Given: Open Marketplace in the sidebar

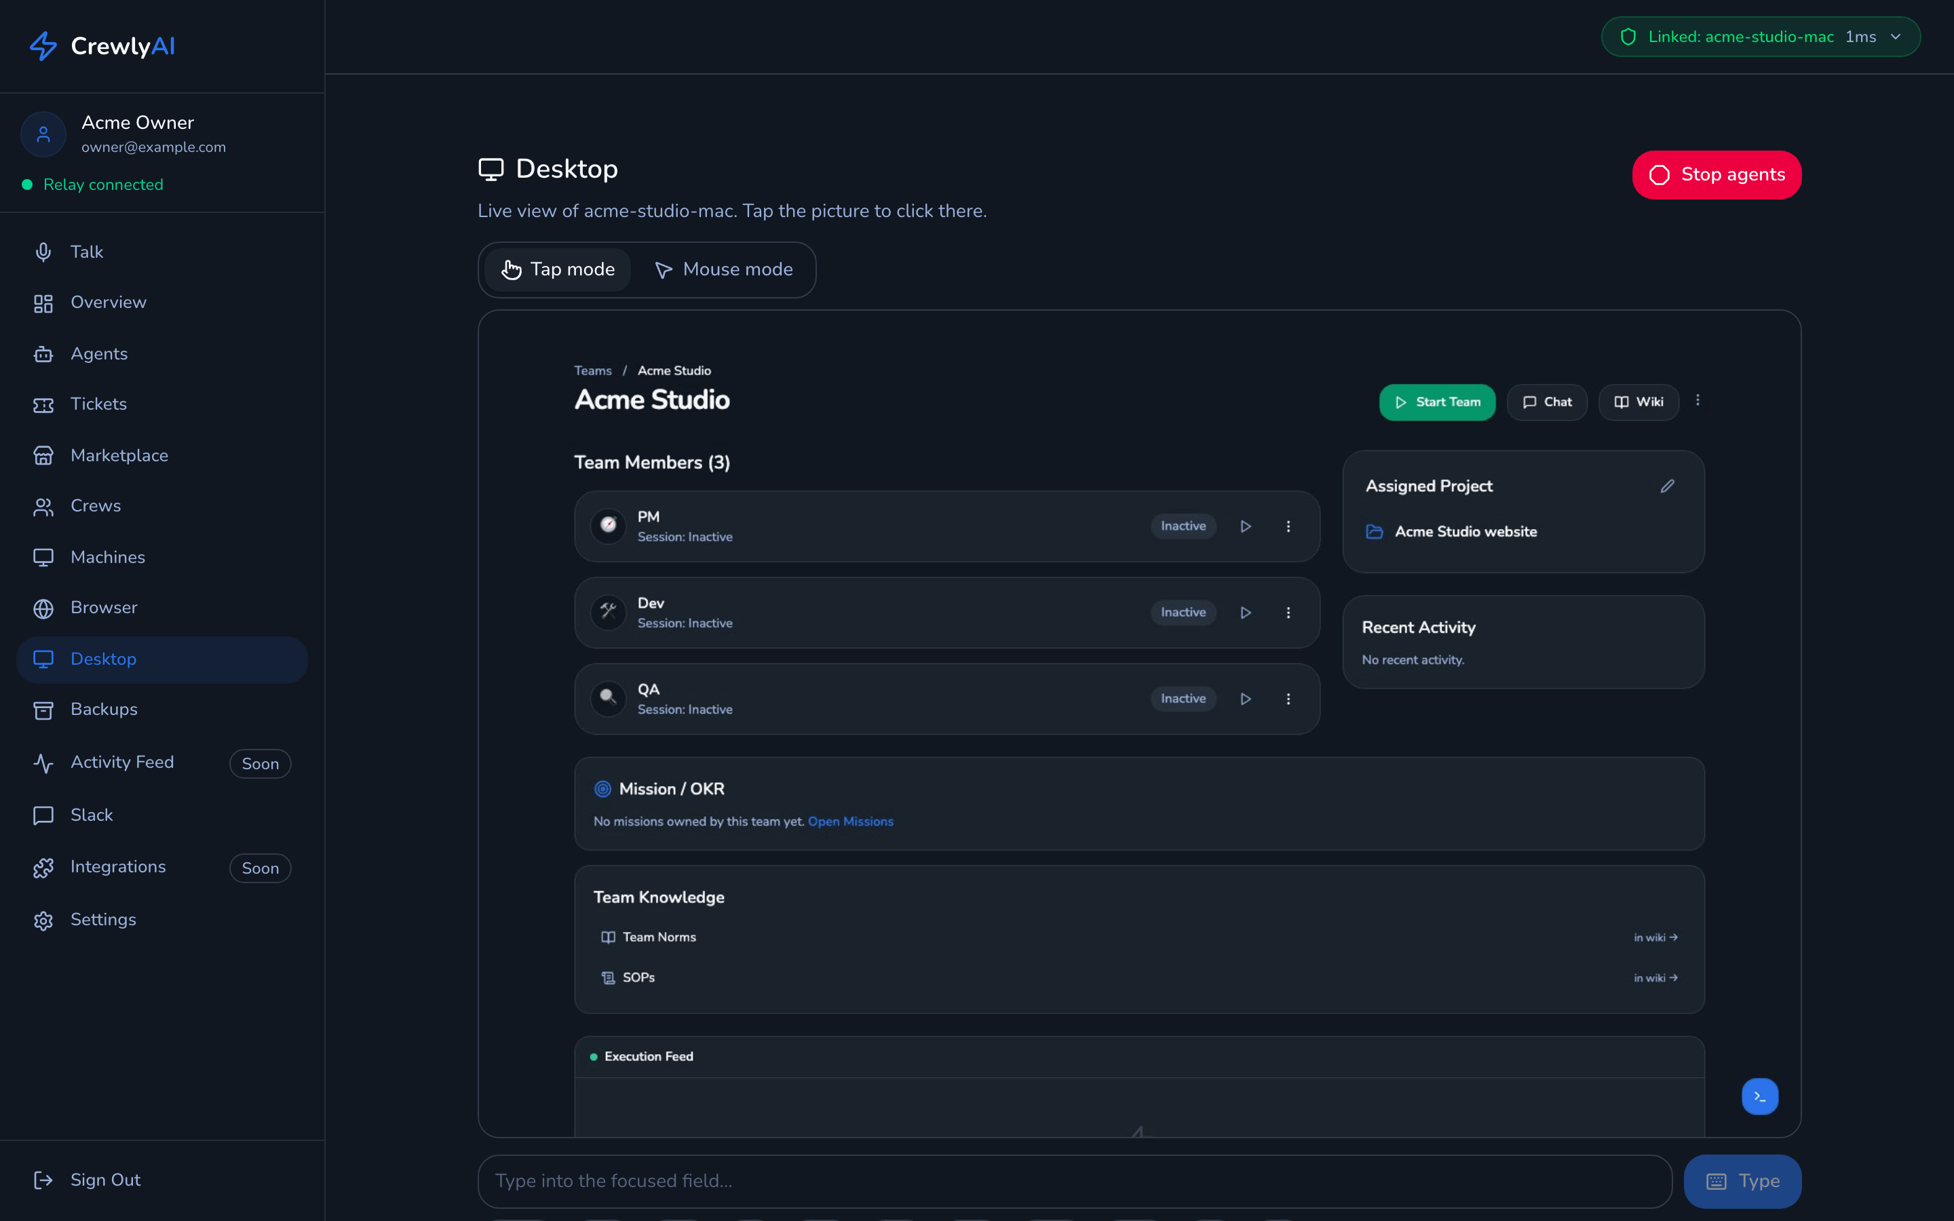Looking at the screenshot, I should (162, 455).
